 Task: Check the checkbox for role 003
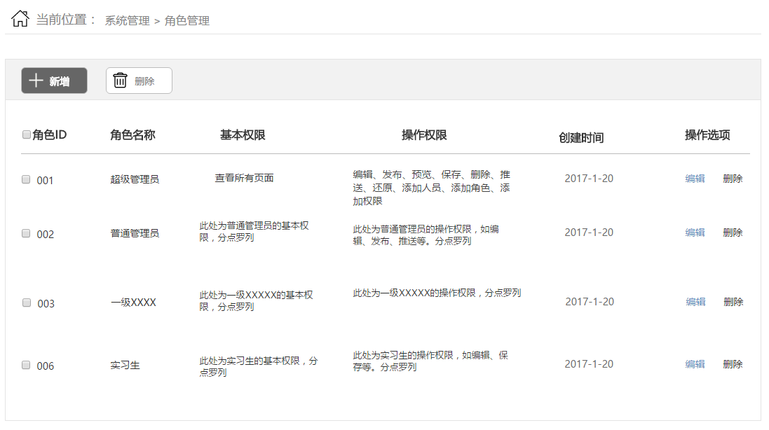[x=27, y=303]
